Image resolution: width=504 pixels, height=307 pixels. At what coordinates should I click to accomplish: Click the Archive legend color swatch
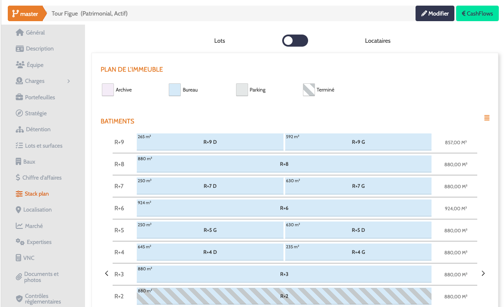(x=108, y=90)
